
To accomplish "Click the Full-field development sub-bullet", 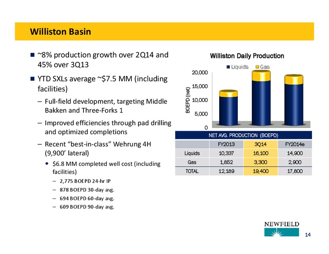I will click(106, 106).
